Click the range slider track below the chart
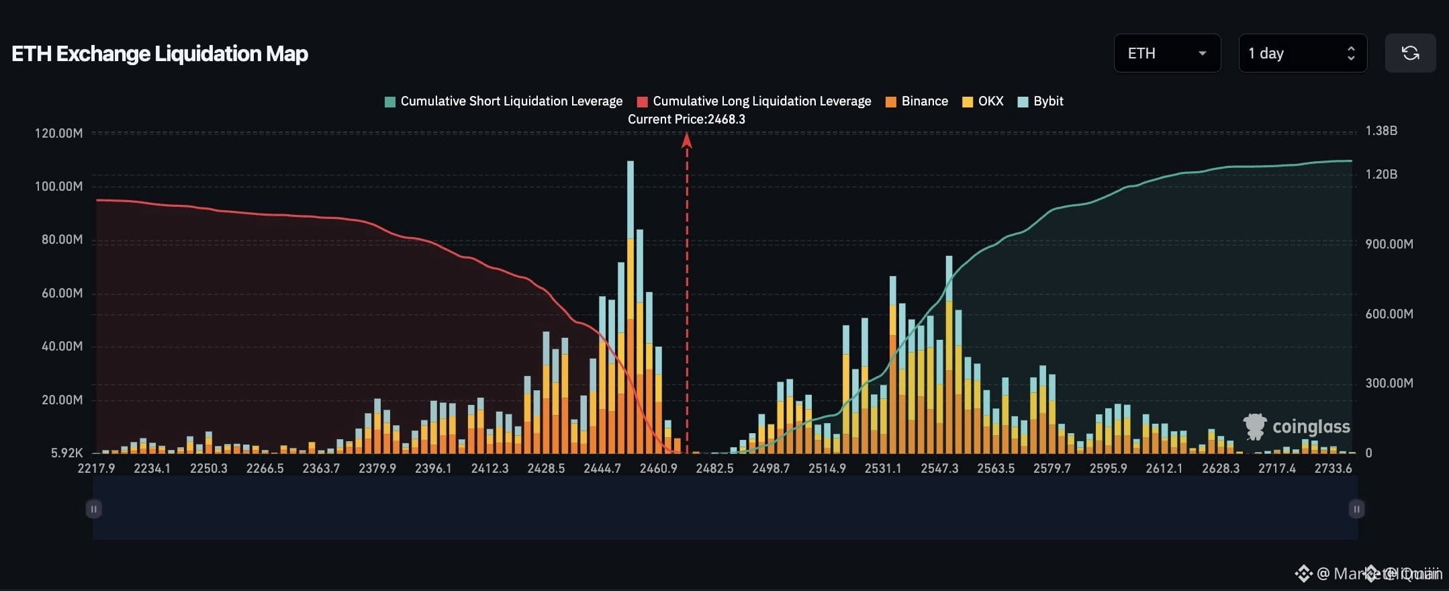Image resolution: width=1449 pixels, height=591 pixels. coord(725,508)
